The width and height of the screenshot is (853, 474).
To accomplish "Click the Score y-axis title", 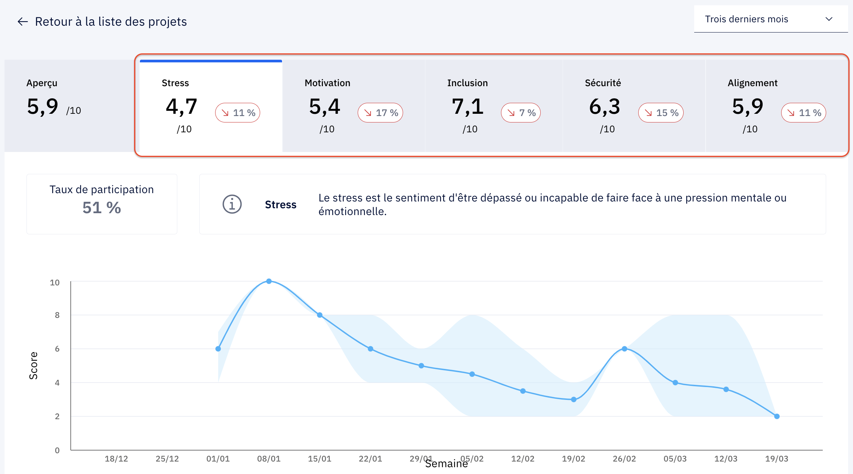I will tap(33, 366).
